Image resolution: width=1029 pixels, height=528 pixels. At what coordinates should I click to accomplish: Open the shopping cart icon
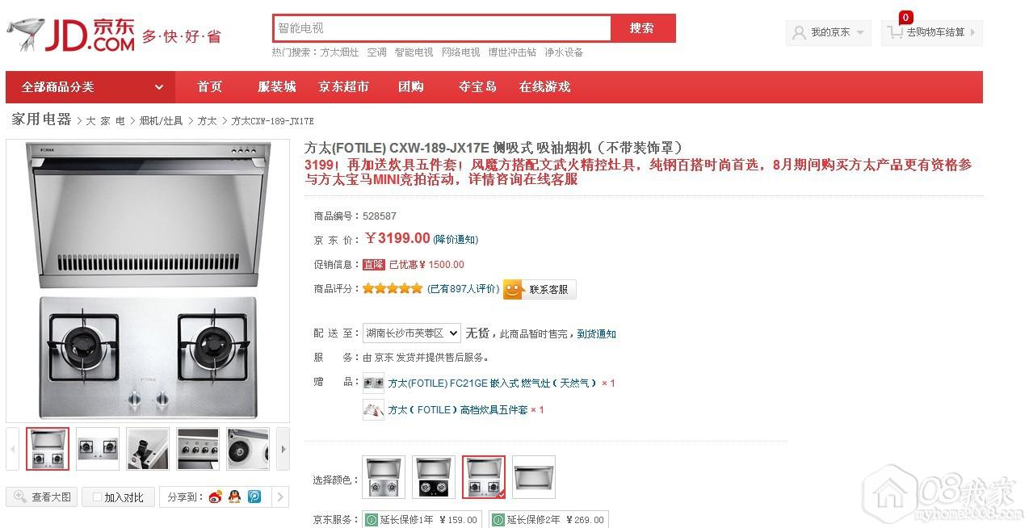pyautogui.click(x=895, y=32)
